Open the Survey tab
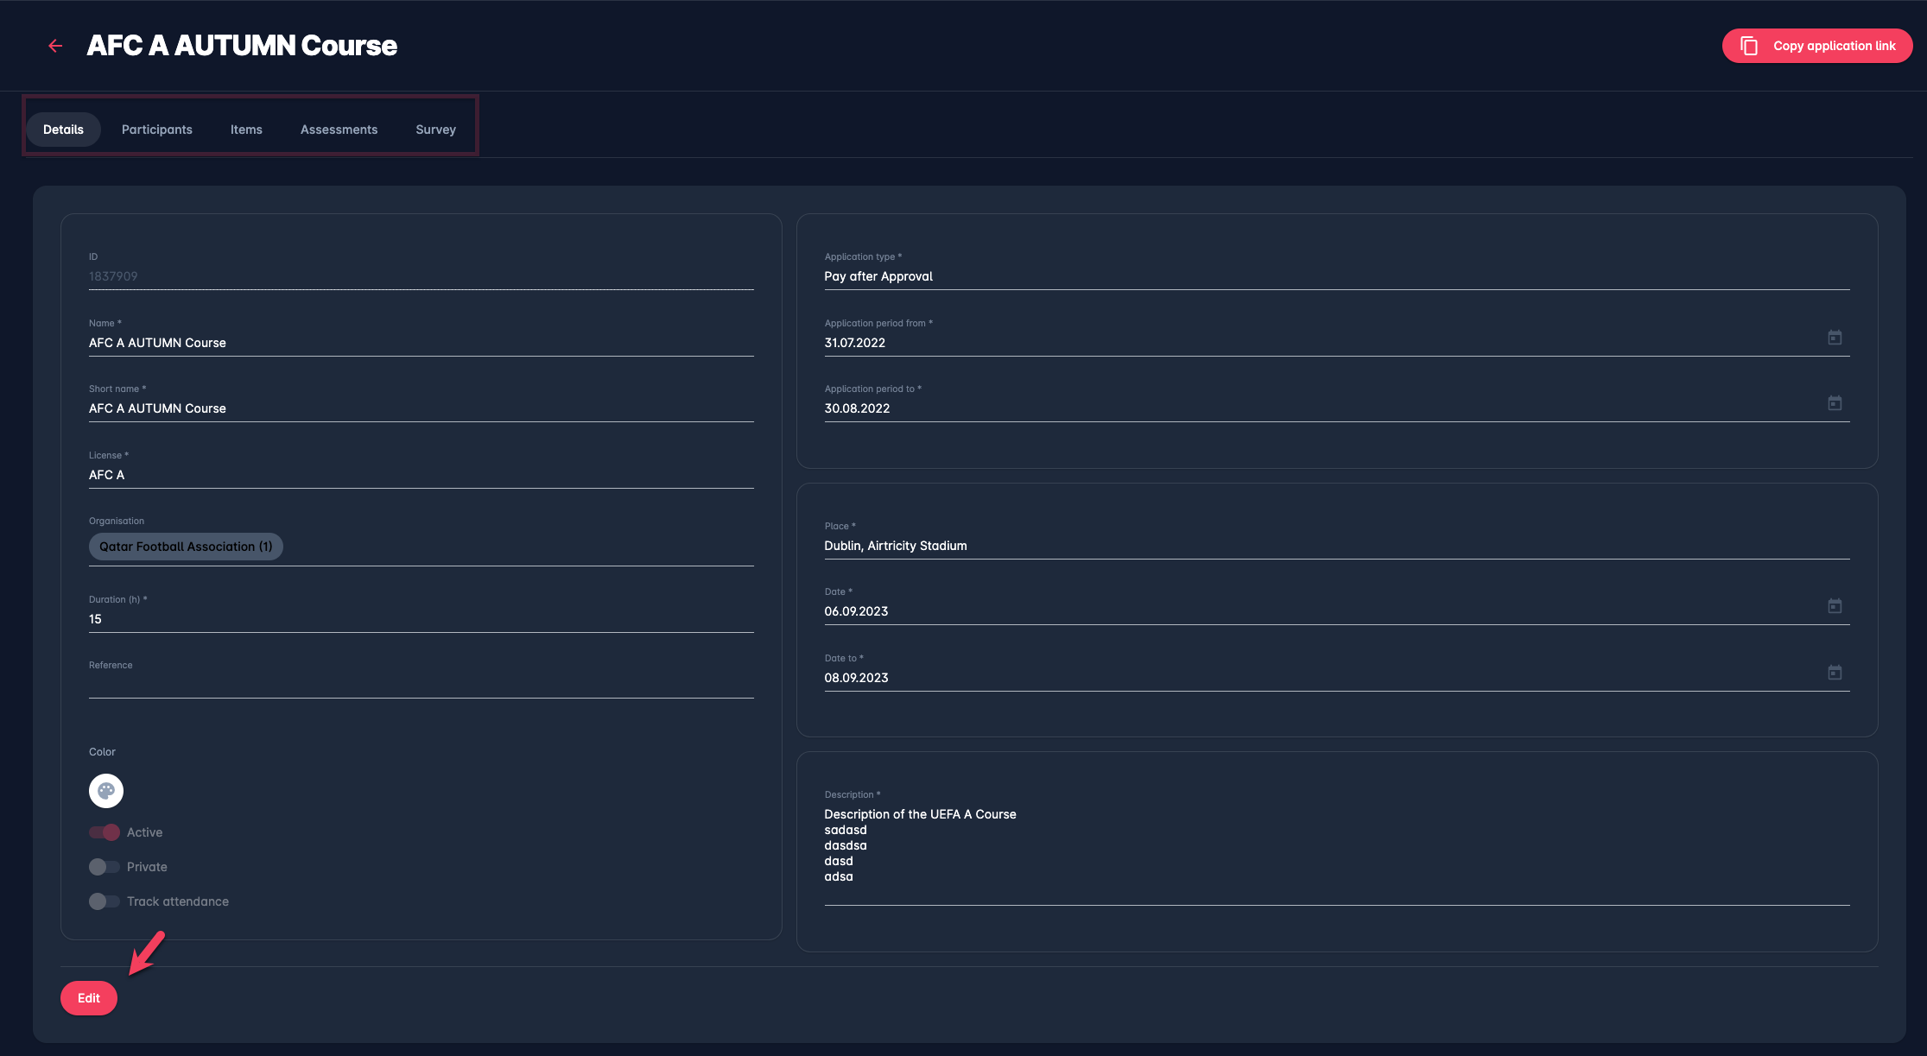This screenshot has height=1056, width=1927. tap(435, 130)
